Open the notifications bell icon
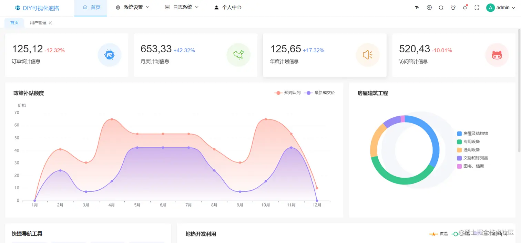Screen dimensions: 521x243 [x=465, y=8]
